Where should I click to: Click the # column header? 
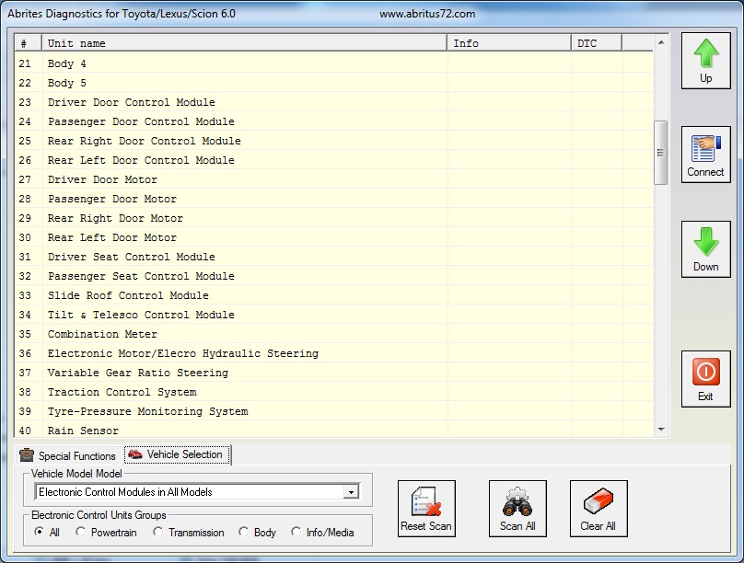pos(29,43)
